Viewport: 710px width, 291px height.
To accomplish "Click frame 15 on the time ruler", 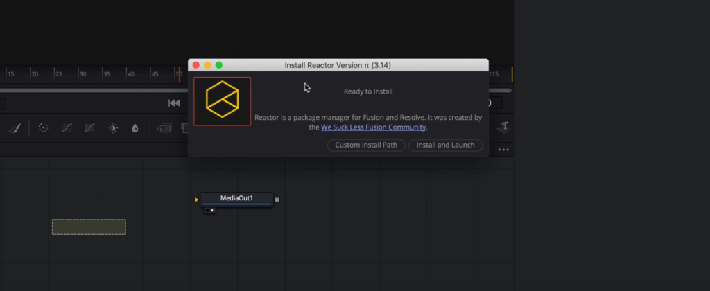I will tap(10, 73).
